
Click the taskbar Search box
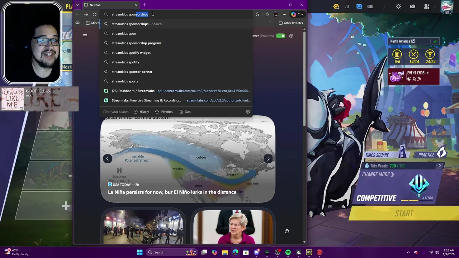coord(172,252)
